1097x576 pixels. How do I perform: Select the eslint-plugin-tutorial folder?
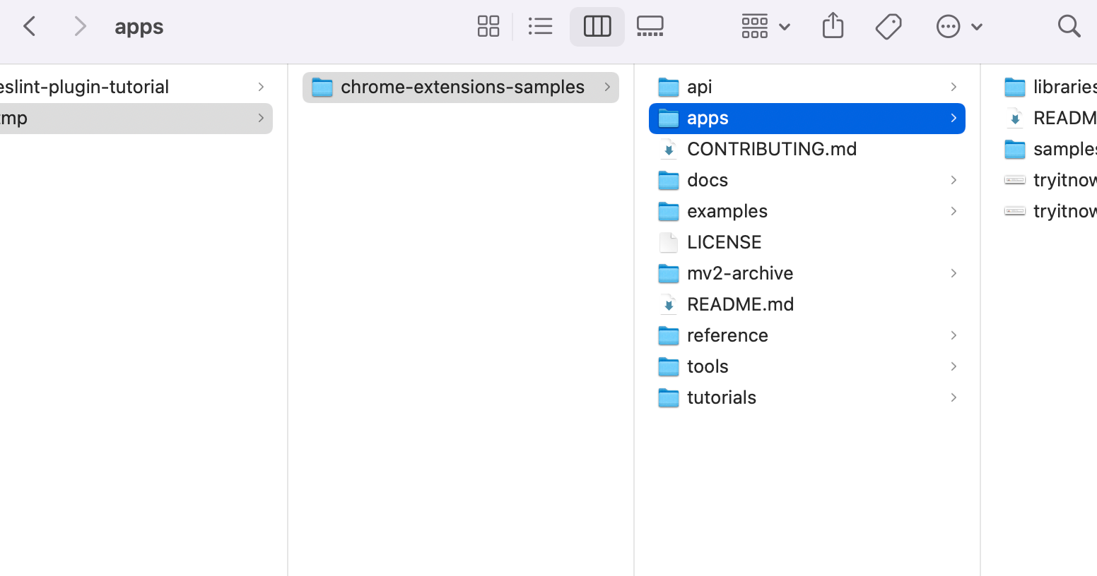[x=85, y=87]
